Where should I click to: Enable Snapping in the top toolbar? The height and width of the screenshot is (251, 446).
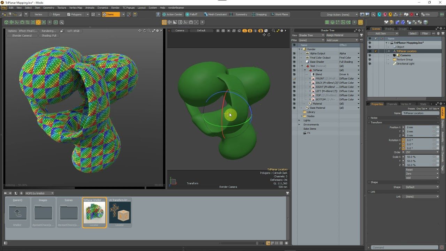click(x=259, y=14)
